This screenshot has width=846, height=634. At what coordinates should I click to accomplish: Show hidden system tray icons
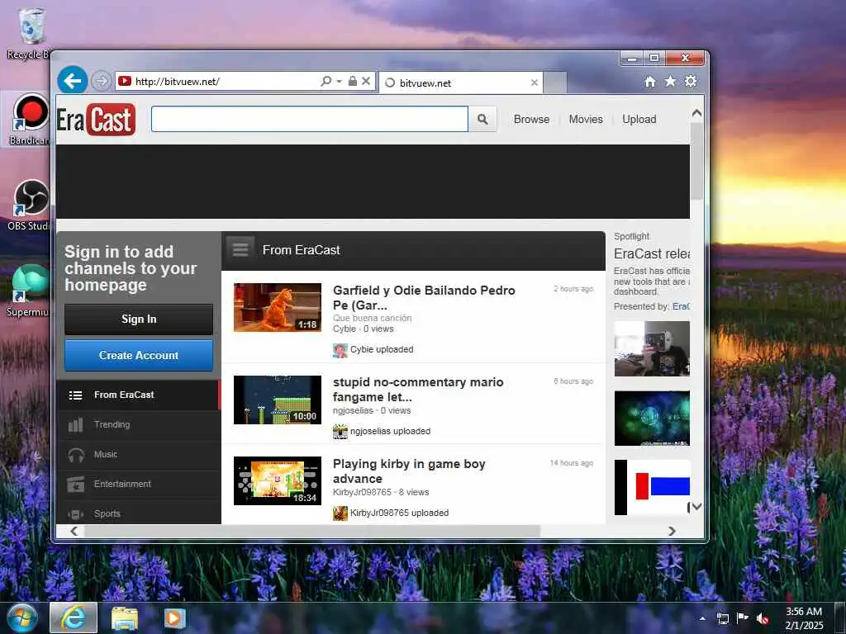702,618
